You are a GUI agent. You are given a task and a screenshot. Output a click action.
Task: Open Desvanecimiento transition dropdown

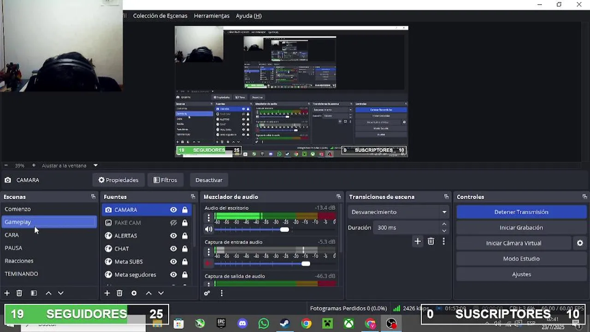(x=399, y=212)
